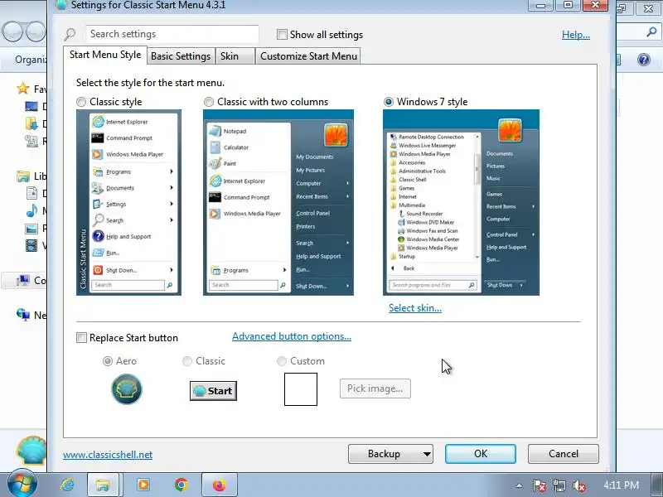
Task: Open Google Chrome from the taskbar
Action: coord(181,485)
